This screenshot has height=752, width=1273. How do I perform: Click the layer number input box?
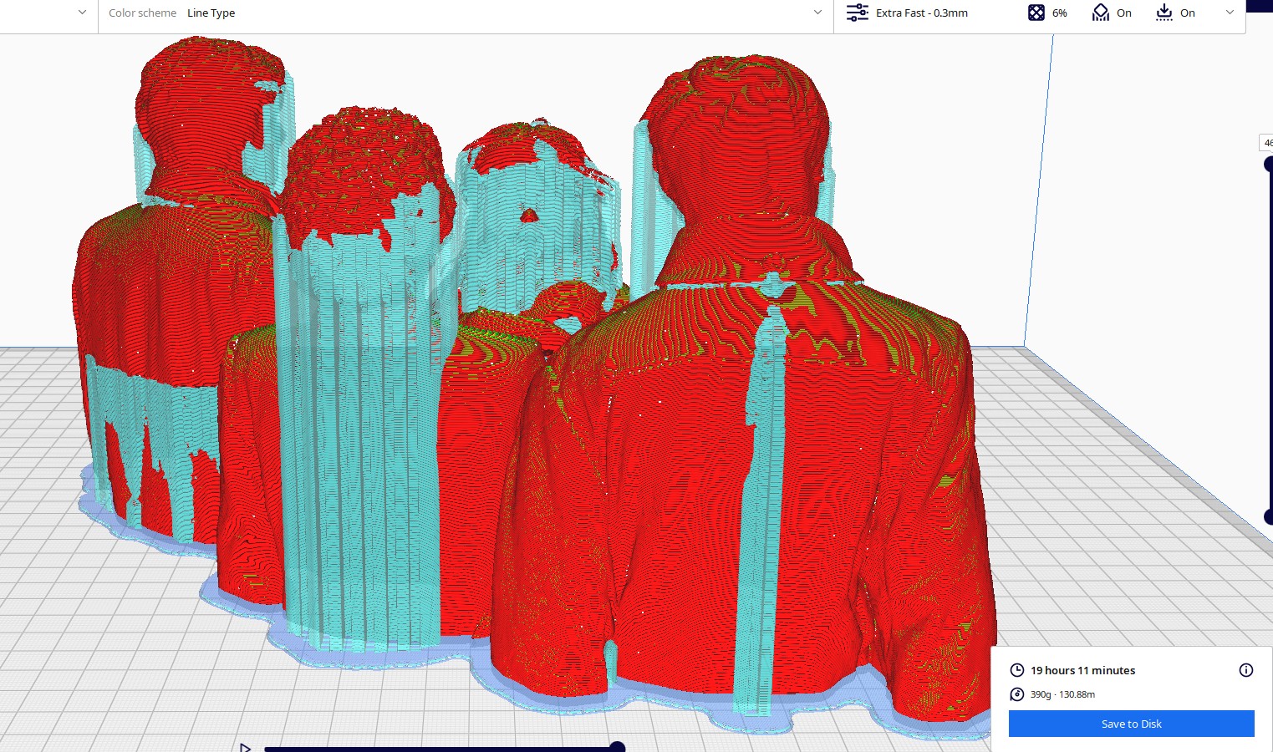pyautogui.click(x=1266, y=143)
